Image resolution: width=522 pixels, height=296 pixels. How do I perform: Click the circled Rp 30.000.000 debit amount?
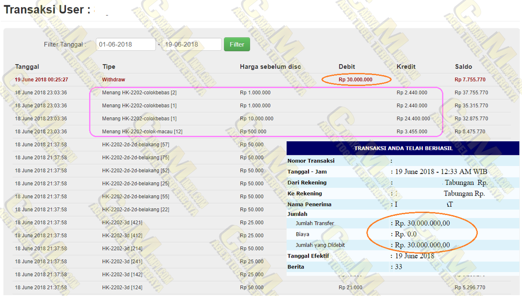click(x=355, y=80)
